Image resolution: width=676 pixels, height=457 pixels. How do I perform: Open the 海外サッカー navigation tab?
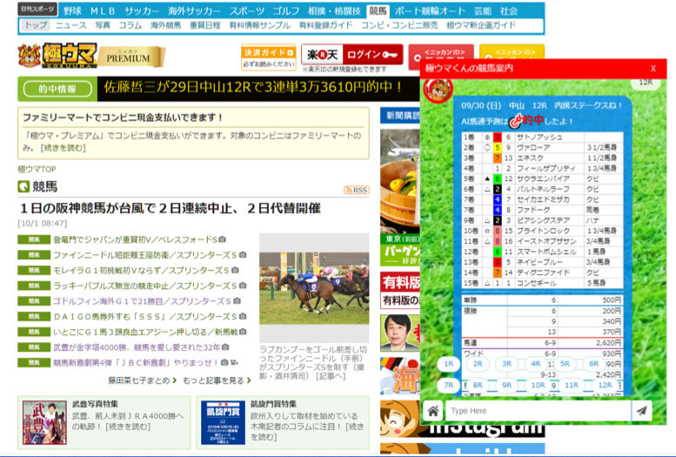click(194, 10)
